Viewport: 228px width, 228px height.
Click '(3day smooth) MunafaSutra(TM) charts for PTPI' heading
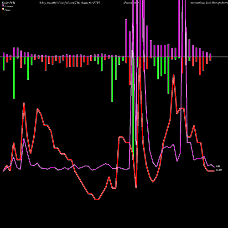click(69, 3)
